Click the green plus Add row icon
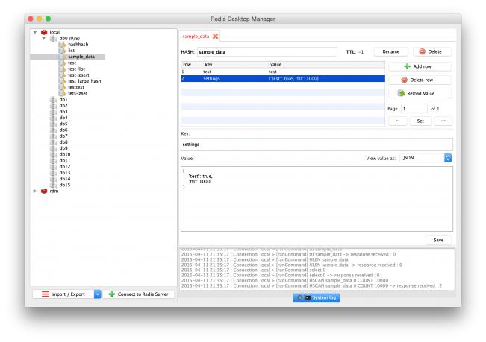 click(408, 66)
